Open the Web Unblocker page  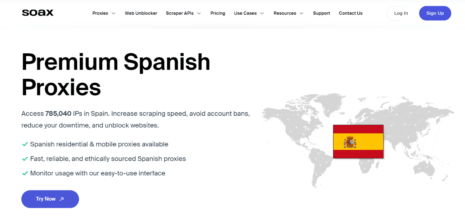pos(141,13)
